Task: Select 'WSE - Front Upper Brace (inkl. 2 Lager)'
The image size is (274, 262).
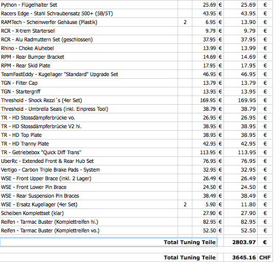Action: [89, 178]
